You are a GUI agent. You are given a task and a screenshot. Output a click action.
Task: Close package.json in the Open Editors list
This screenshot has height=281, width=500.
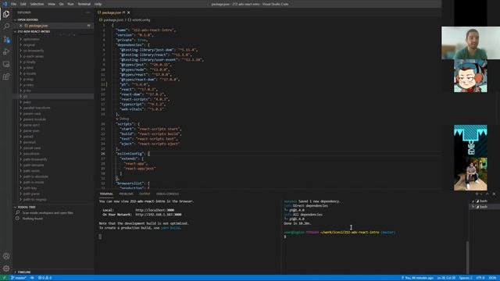point(21,26)
